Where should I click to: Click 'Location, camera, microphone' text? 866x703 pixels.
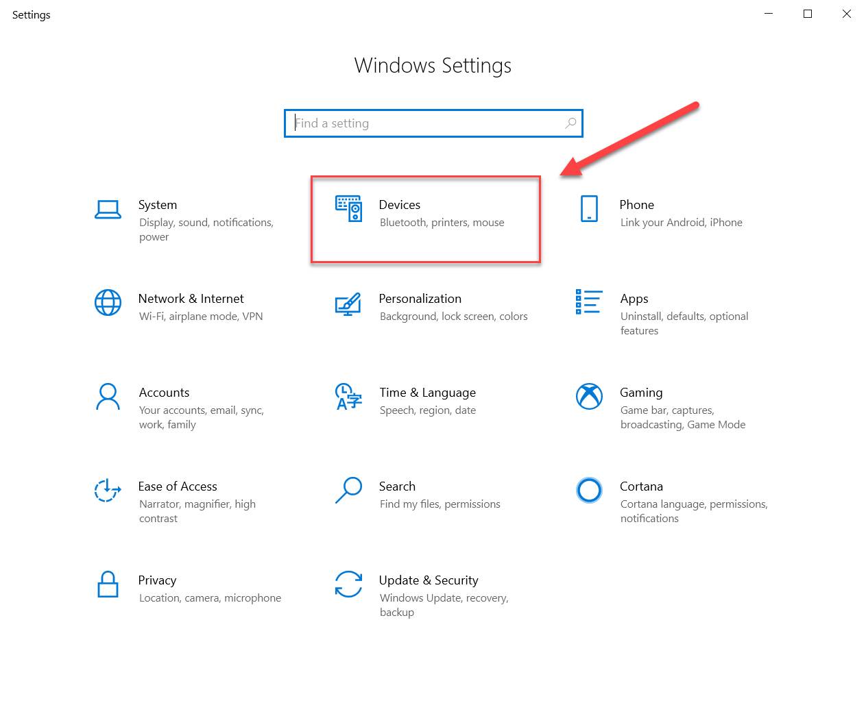[x=210, y=598]
